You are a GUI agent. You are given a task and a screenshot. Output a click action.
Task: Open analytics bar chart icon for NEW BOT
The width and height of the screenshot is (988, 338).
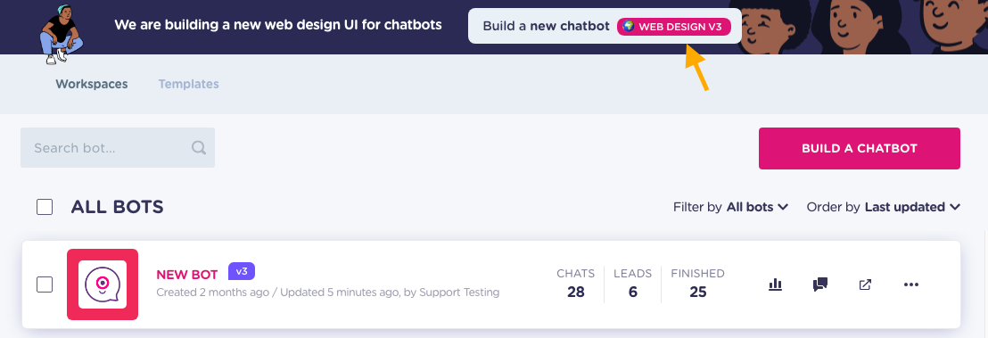tap(775, 284)
